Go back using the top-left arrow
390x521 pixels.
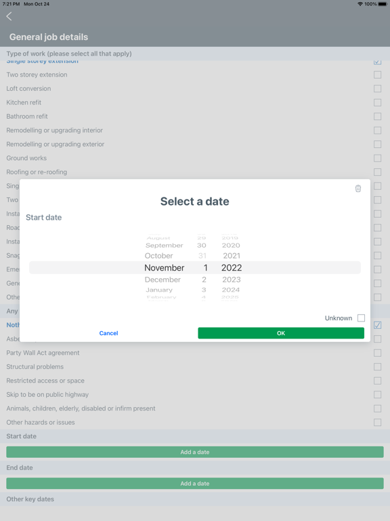[x=9, y=16]
